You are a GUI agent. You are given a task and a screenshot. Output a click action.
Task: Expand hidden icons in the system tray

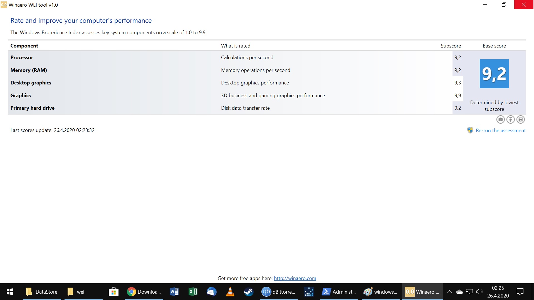449,292
